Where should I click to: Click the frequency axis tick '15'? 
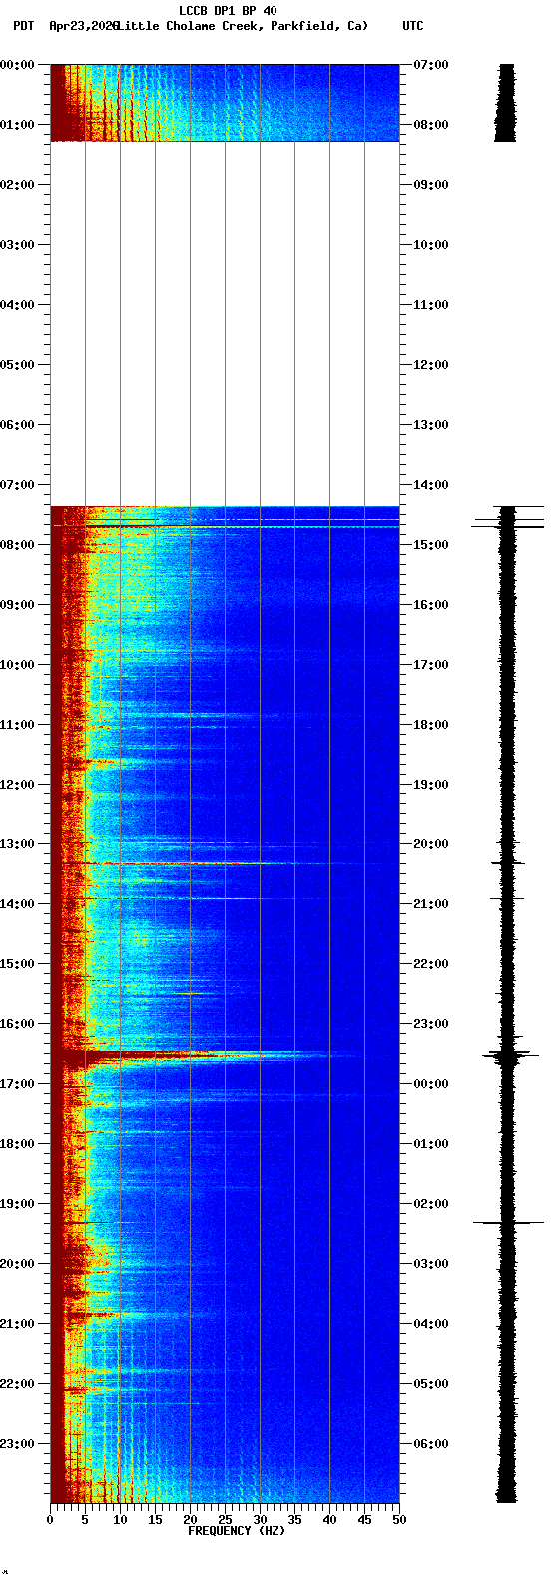pos(155,1520)
